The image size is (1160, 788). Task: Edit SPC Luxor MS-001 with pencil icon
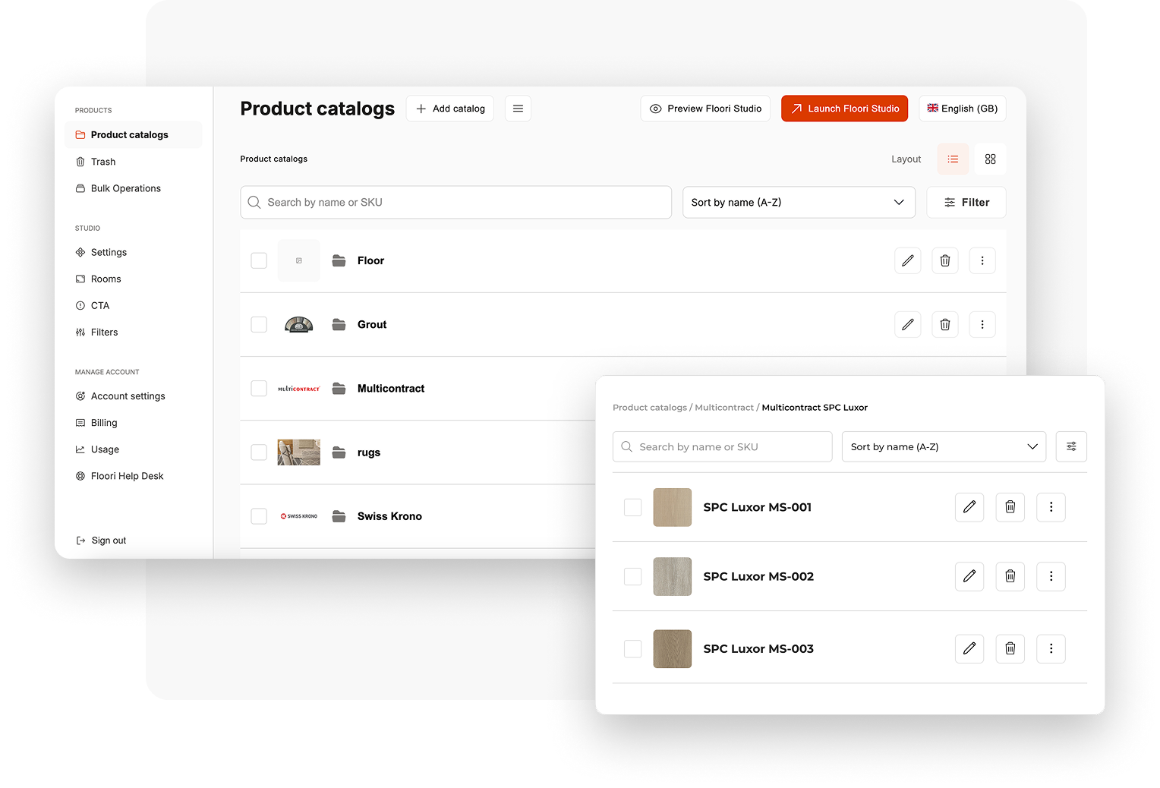969,507
